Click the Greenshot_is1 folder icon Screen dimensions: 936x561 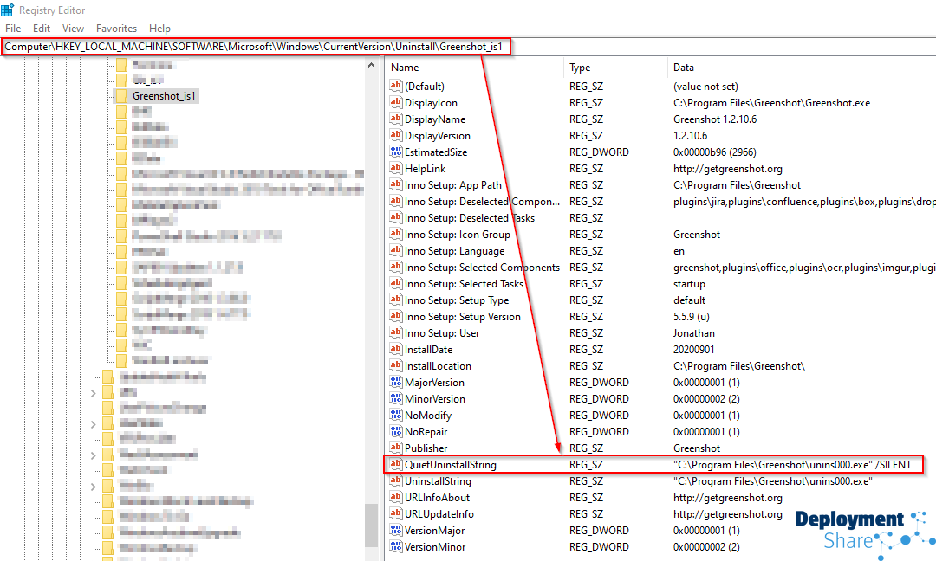pos(121,95)
